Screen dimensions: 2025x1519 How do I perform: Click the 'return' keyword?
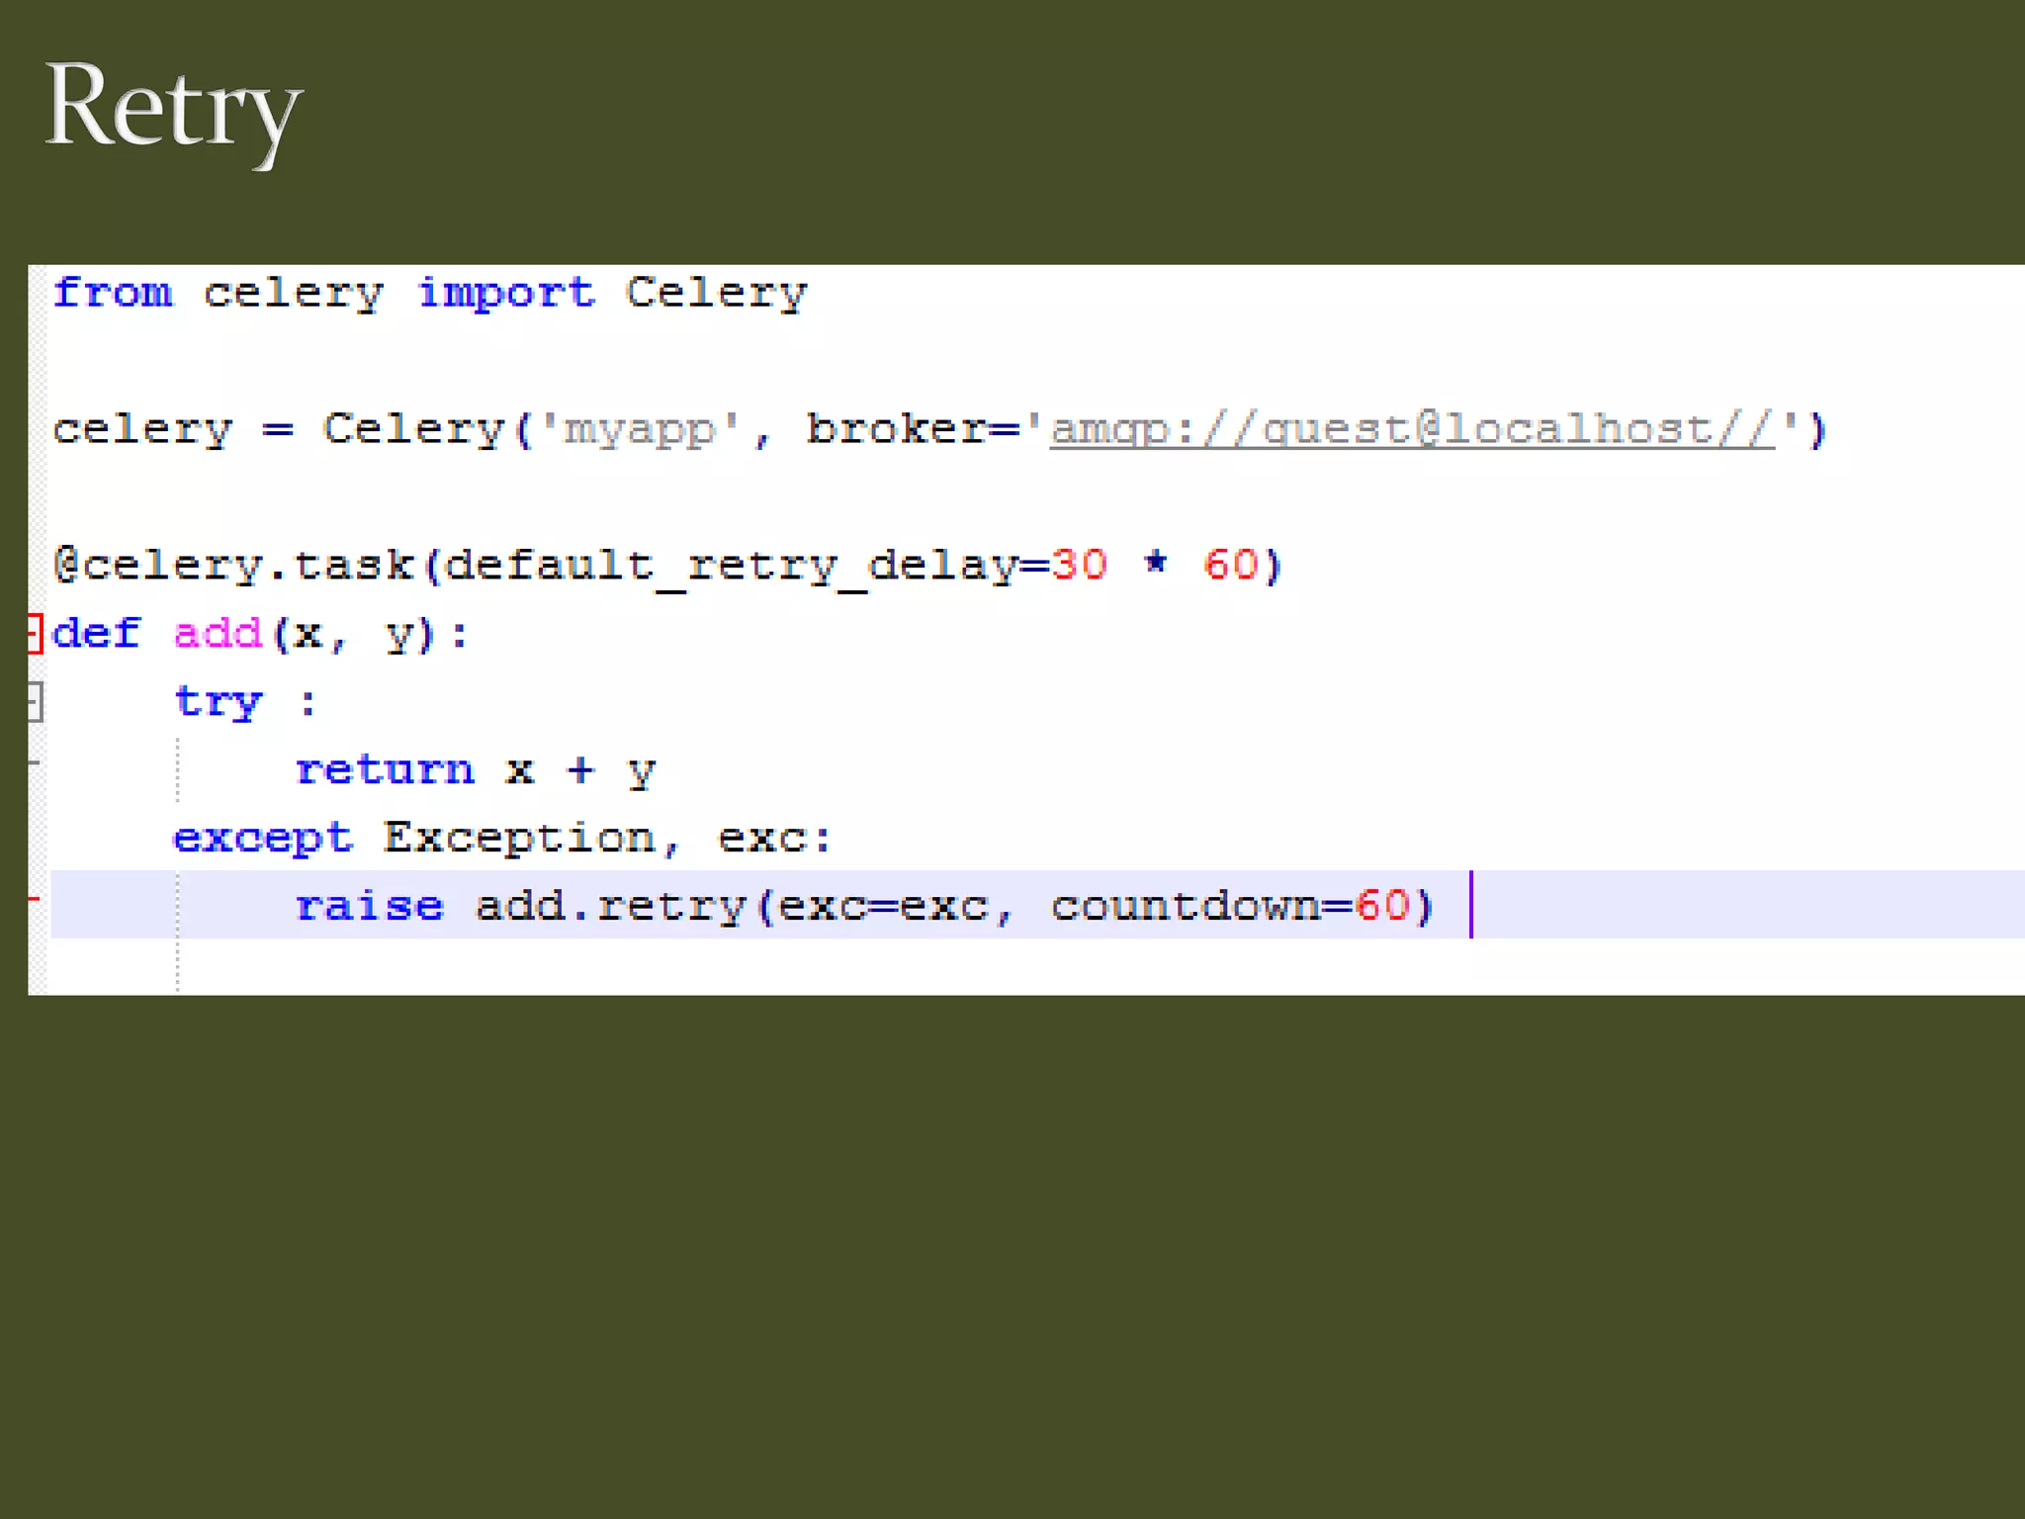click(x=385, y=769)
